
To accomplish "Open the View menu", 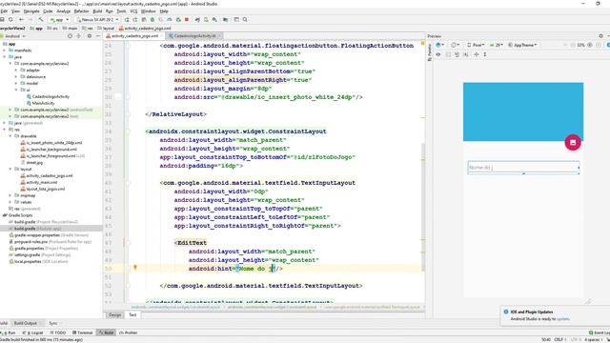I will coord(15,11).
